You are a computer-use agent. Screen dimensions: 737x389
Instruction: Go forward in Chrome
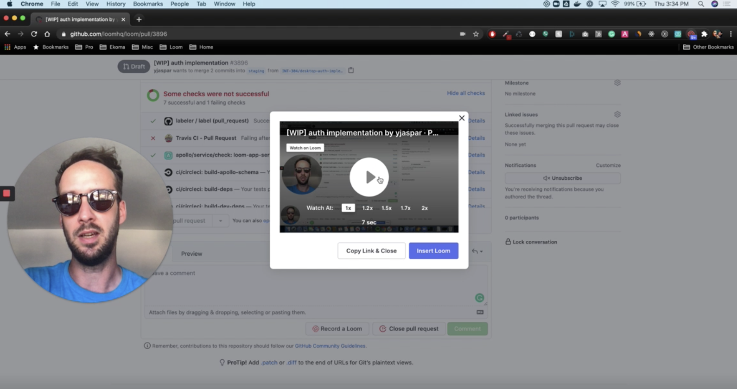pyautogui.click(x=20, y=34)
